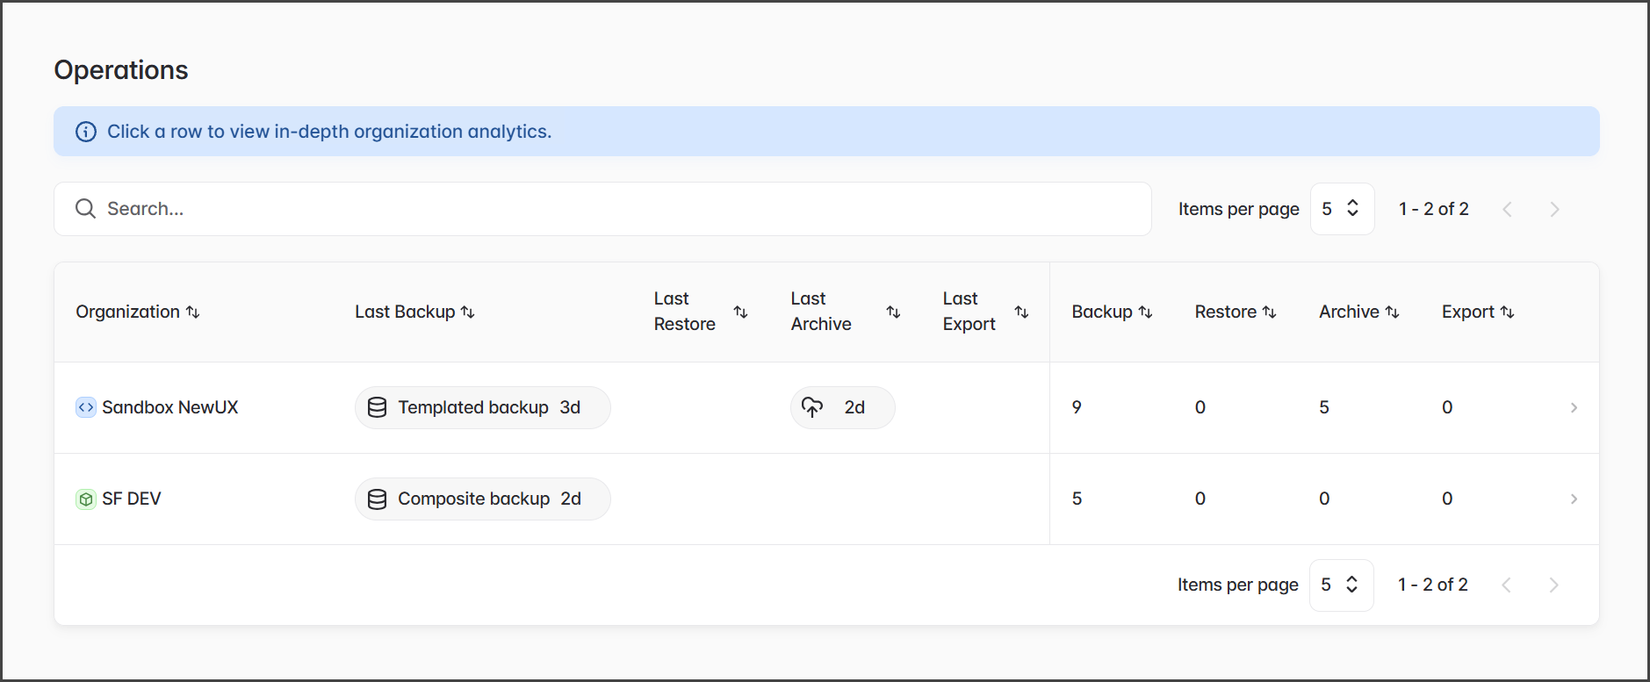Go to next page using top pagination arrow

(x=1554, y=209)
